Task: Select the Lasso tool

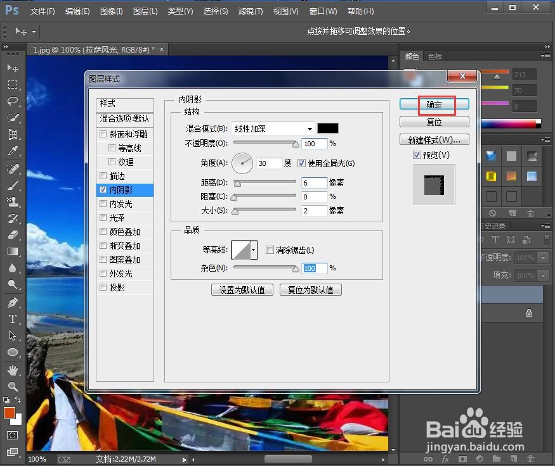Action: [x=11, y=101]
